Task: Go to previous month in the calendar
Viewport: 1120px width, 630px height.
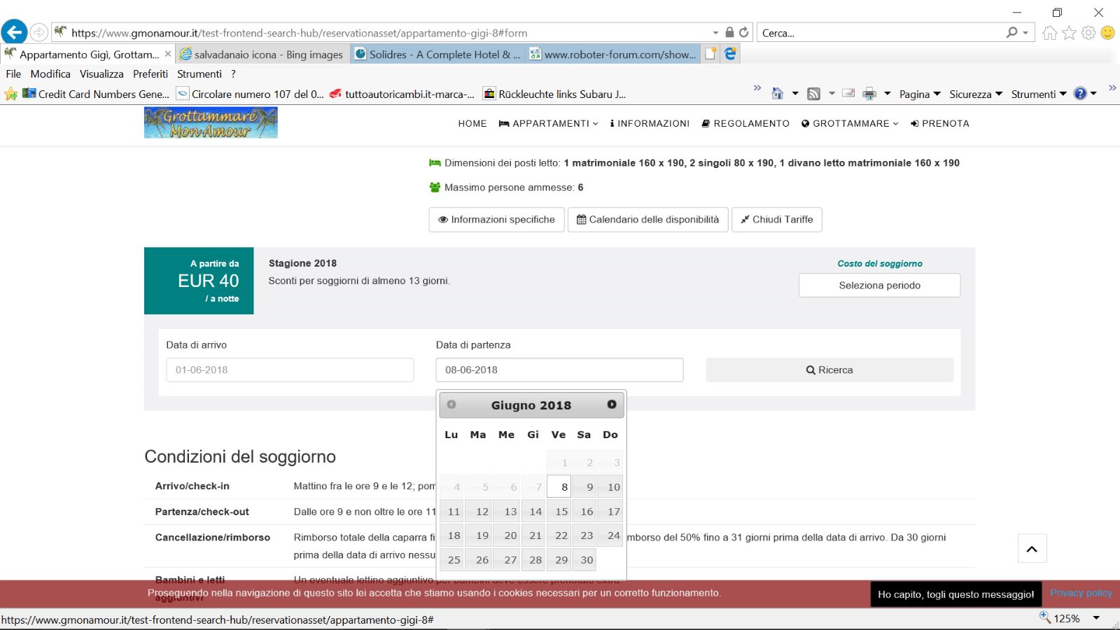Action: 451,405
